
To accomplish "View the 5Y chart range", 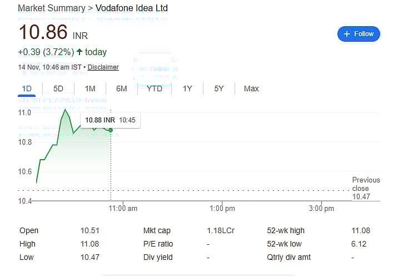I will click(x=219, y=88).
